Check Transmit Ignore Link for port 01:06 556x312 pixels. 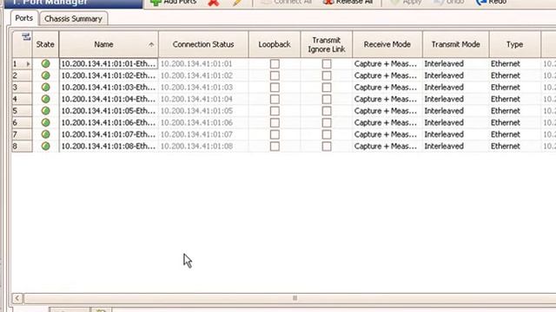click(x=327, y=123)
